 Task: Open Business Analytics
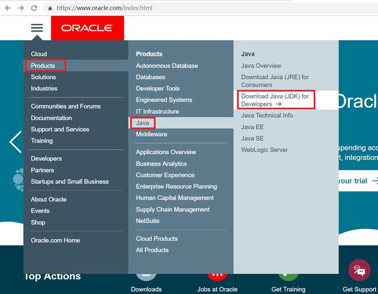pos(161,164)
